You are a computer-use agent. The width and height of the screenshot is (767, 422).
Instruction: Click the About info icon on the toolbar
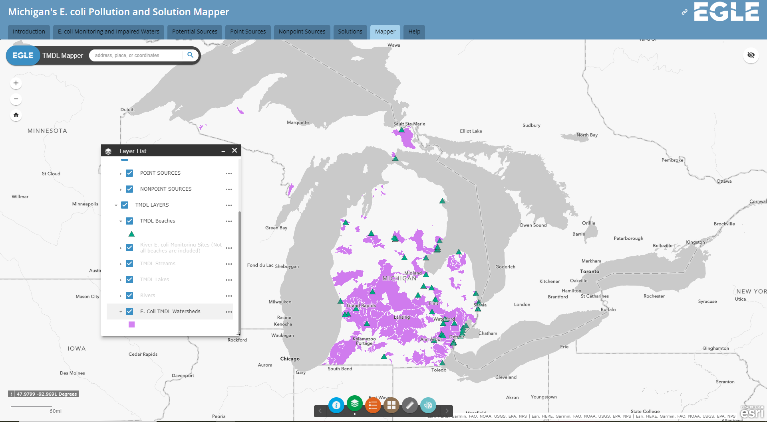[x=336, y=405]
